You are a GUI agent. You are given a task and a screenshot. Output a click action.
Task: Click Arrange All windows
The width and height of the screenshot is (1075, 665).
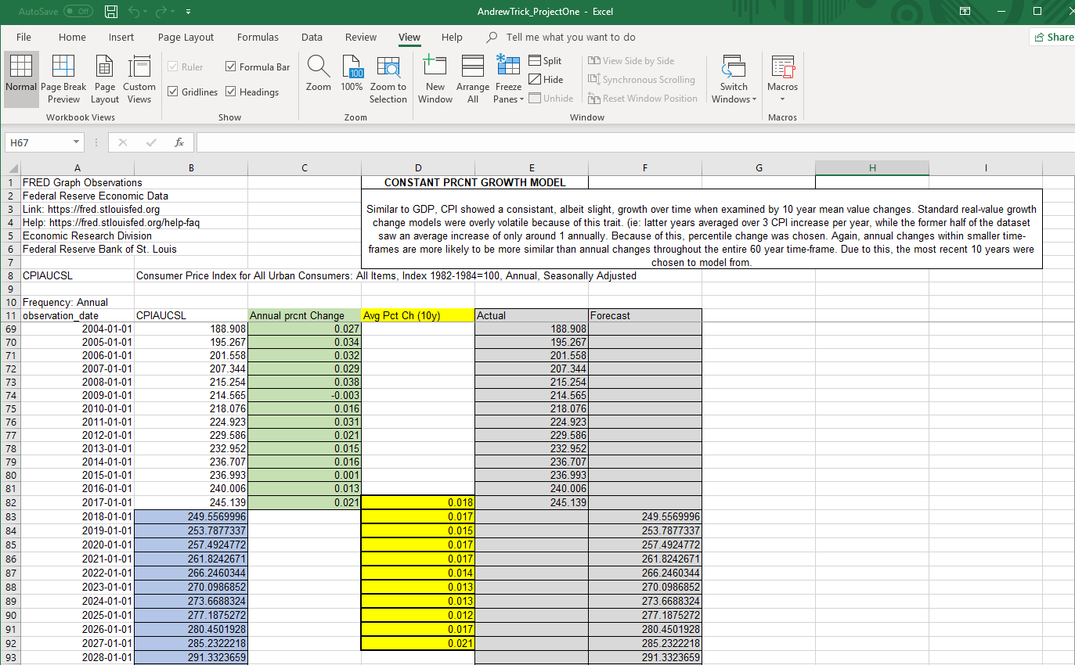coord(472,79)
